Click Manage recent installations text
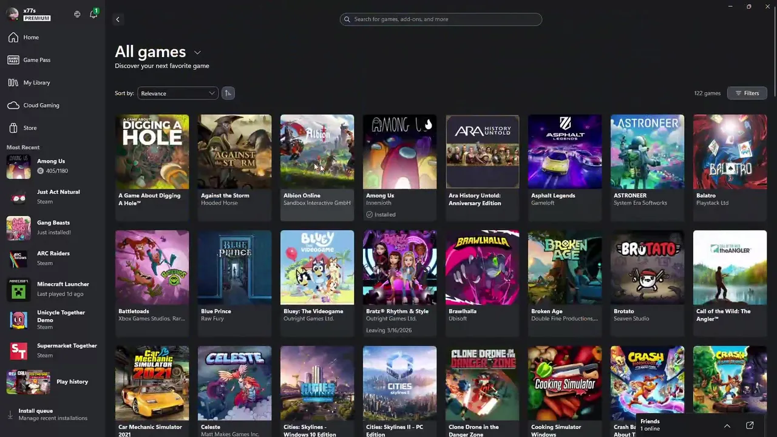Image resolution: width=777 pixels, height=437 pixels. pos(53,418)
